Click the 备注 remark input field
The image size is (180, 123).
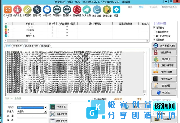tap(32, 120)
